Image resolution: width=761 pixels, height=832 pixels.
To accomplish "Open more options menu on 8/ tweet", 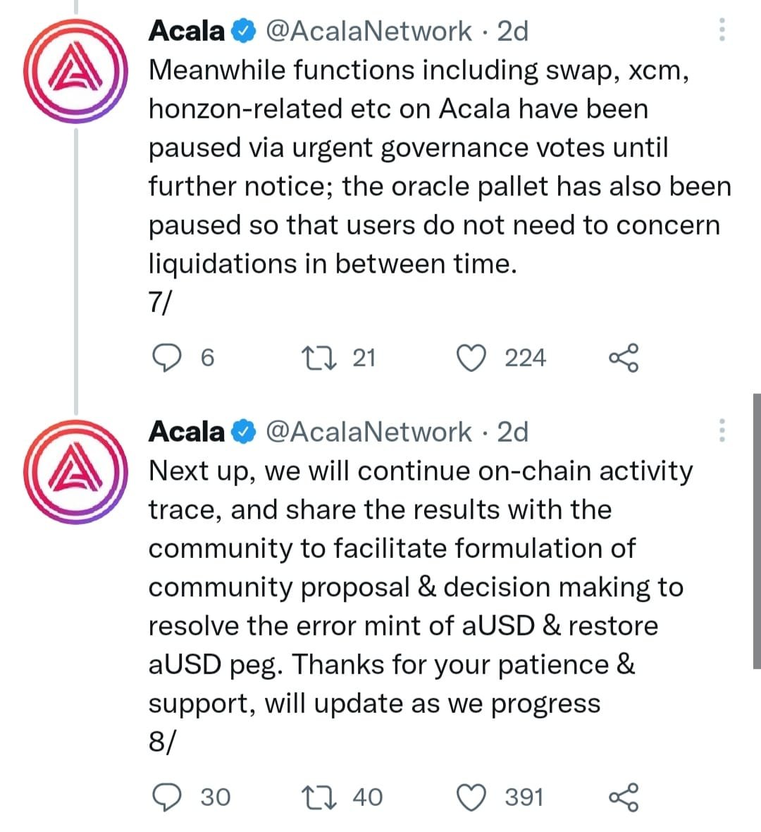I will click(722, 430).
